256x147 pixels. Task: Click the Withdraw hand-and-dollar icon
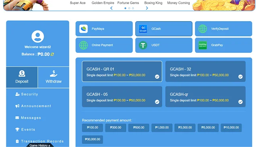(x=54, y=73)
